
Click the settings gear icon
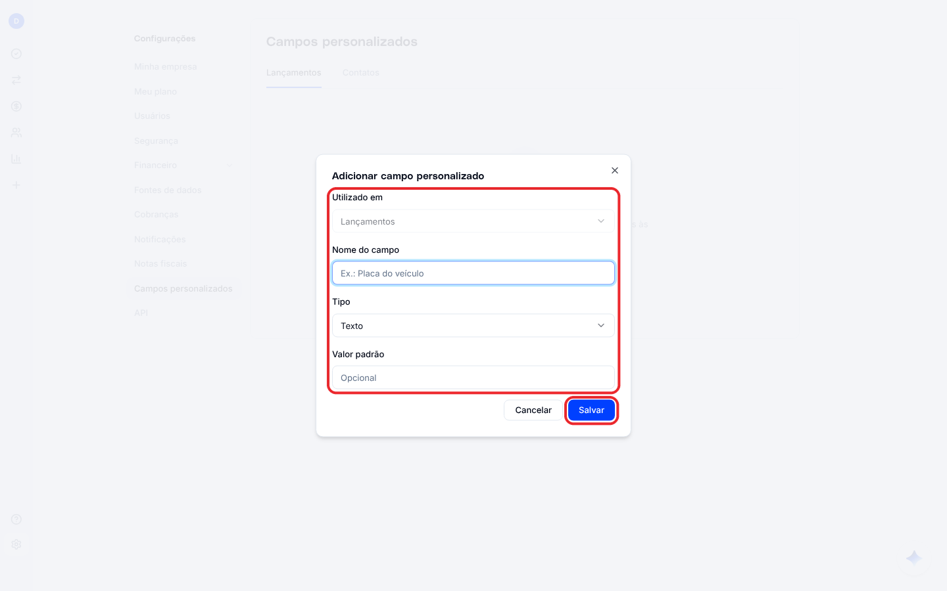[x=16, y=544]
